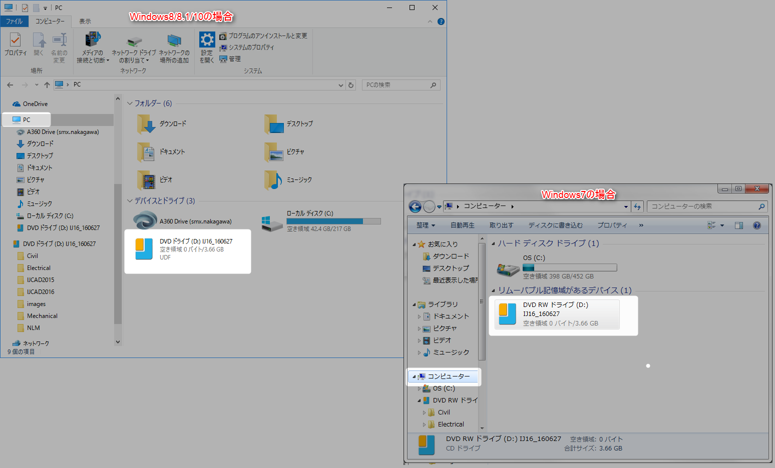This screenshot has width=775, height=468.
Task: Select the A360 Drive device icon
Action: (145, 220)
